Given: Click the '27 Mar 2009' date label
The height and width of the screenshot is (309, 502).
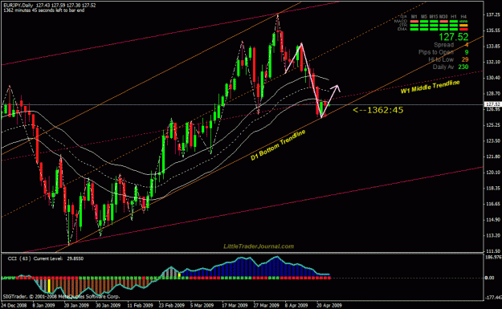Looking at the screenshot, I should pyautogui.click(x=267, y=306).
